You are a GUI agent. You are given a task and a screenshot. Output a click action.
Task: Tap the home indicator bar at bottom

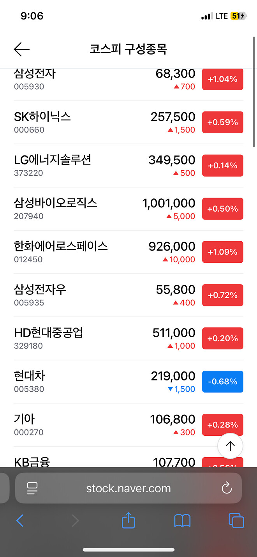click(x=128, y=550)
